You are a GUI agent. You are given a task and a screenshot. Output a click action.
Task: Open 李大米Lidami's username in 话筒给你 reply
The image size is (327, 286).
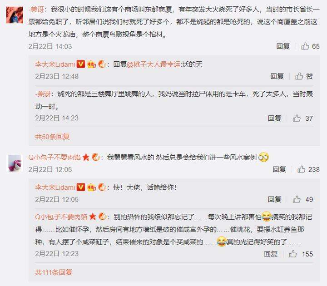[55, 187]
